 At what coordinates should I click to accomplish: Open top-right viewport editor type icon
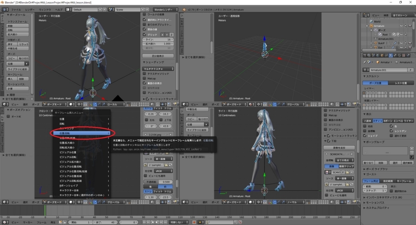point(185,104)
